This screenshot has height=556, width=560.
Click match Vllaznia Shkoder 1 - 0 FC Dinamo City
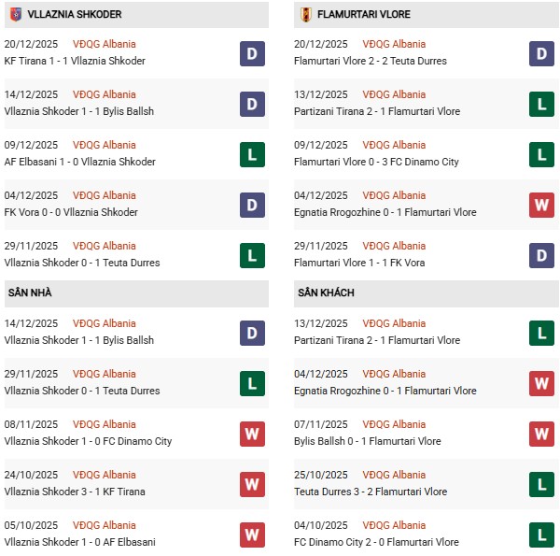point(88,441)
